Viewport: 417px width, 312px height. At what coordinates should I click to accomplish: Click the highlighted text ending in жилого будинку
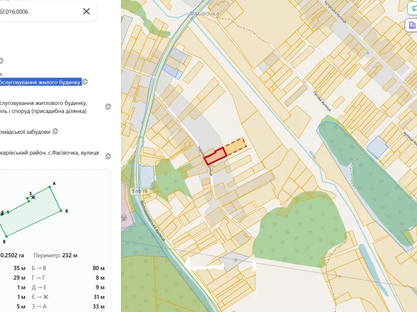40,82
